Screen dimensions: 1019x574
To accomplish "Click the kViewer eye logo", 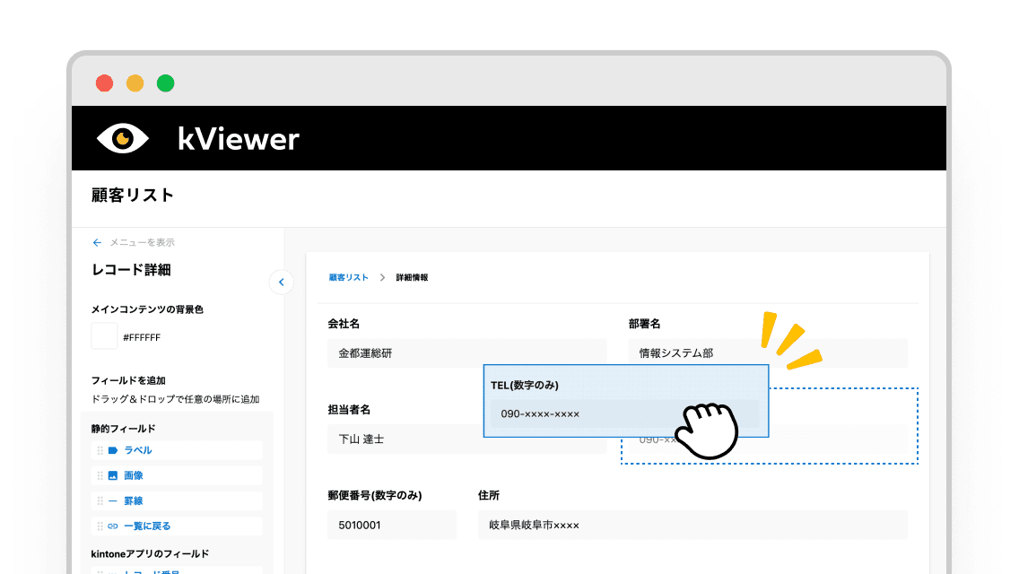I will 123,138.
